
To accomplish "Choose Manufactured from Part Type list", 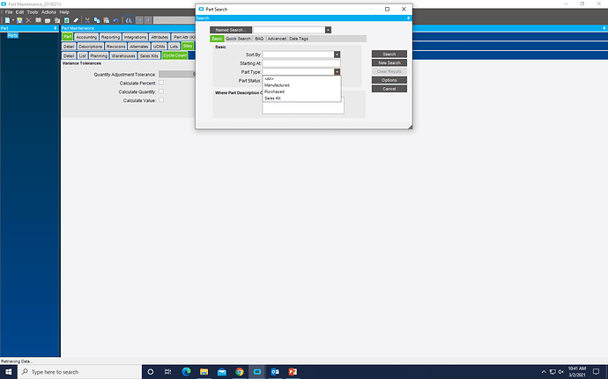I will [x=301, y=85].
